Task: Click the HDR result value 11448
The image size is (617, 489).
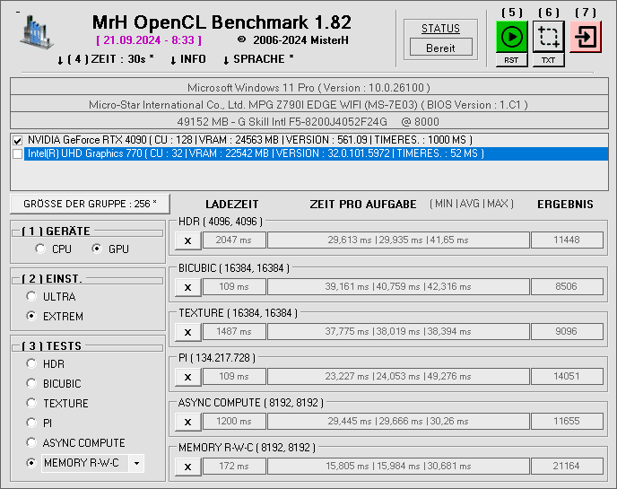Action: 567,240
